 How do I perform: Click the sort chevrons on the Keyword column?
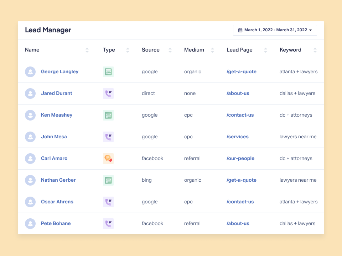click(315, 50)
